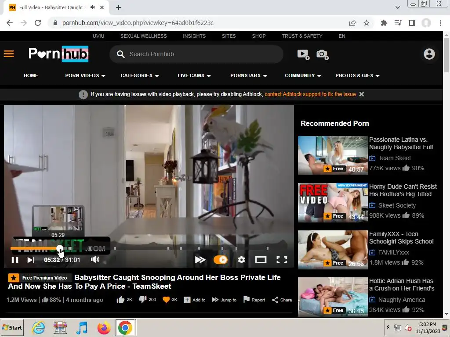The image size is (450, 337).
Task: Open the INSIGHTS top link
Action: click(x=194, y=36)
